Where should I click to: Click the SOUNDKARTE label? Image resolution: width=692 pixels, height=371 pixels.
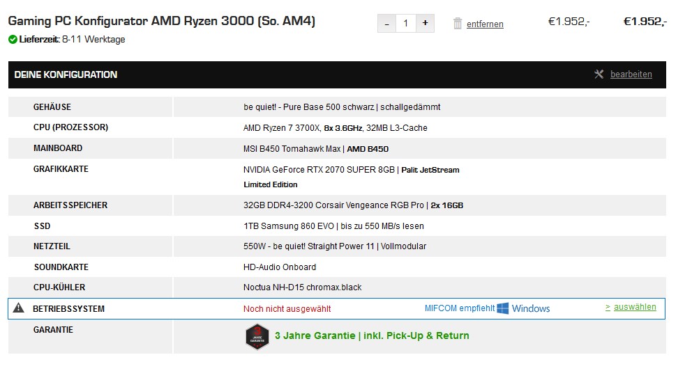point(61,267)
